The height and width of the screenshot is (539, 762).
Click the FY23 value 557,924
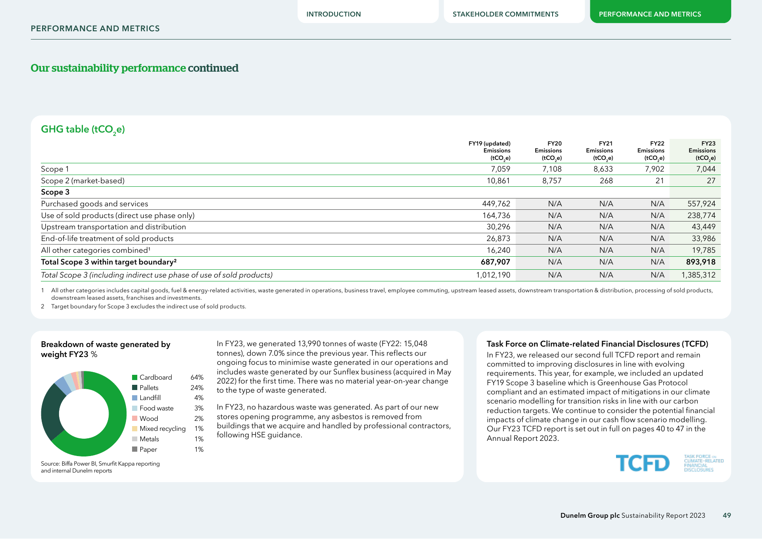pyautogui.click(x=701, y=204)
